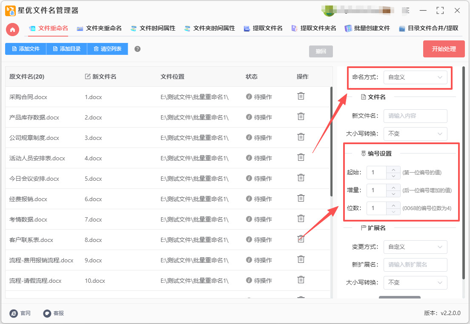Go to the red home icon
Screen dimensions: 470x324
[x=13, y=30]
